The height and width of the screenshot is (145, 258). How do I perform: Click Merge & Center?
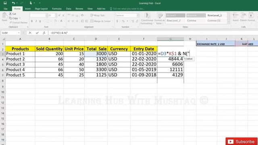[x=100, y=21]
